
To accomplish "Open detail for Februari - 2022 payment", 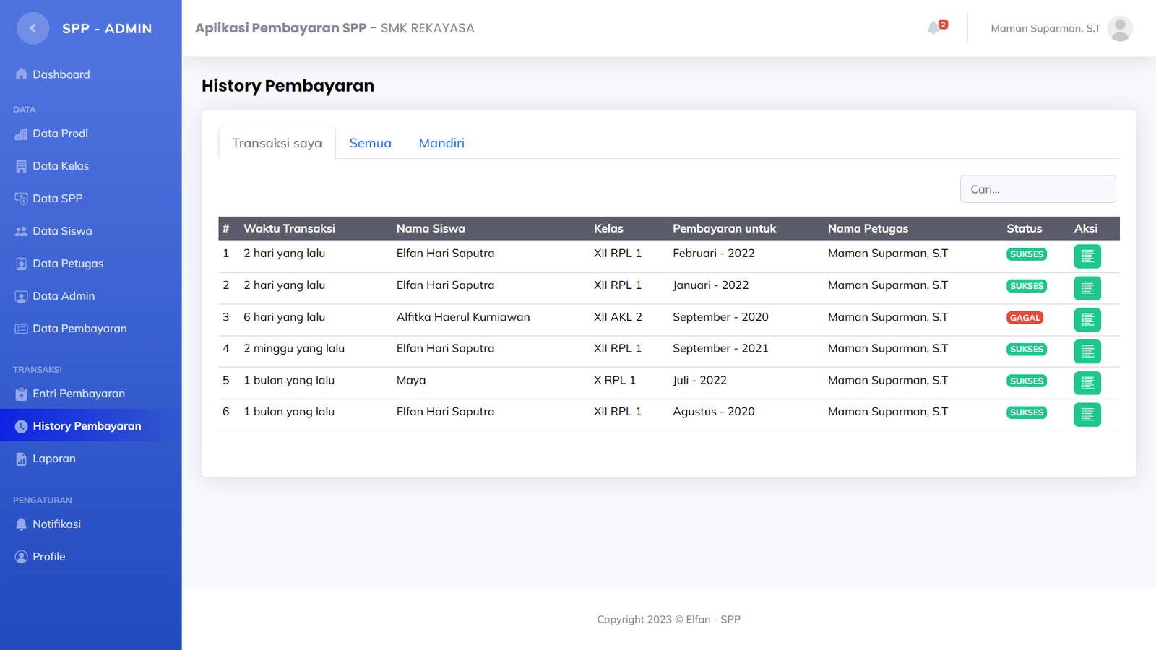I will (x=1087, y=256).
